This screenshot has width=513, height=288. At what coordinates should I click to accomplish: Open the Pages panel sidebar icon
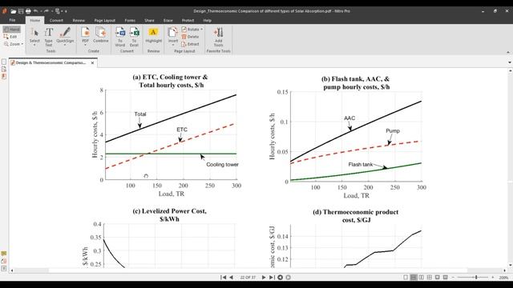point(4,62)
